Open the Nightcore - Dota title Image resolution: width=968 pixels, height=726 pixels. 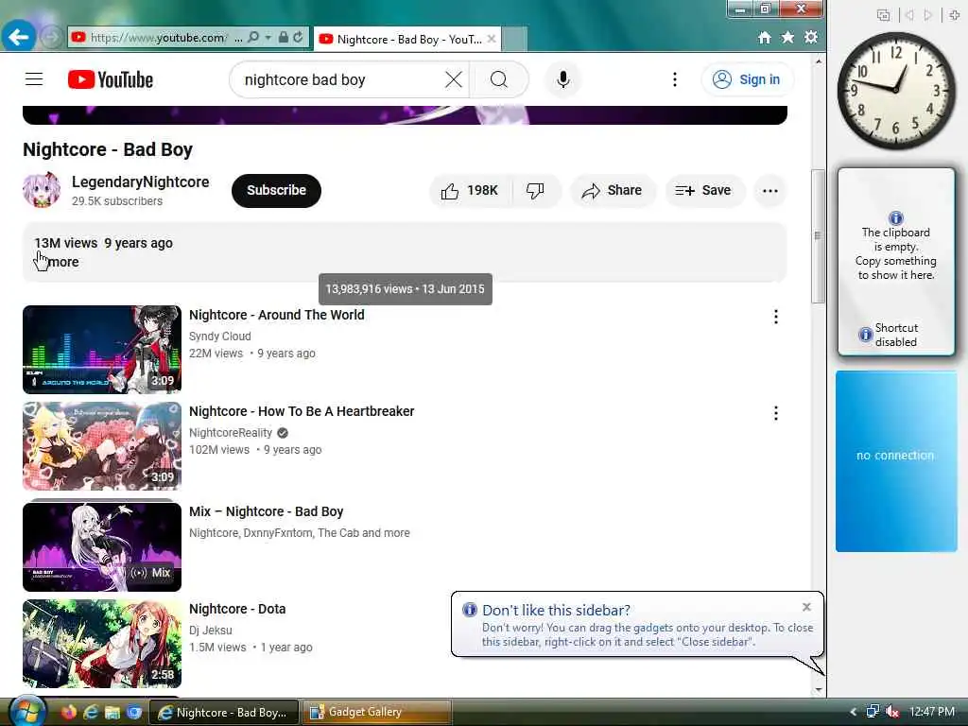[237, 609]
